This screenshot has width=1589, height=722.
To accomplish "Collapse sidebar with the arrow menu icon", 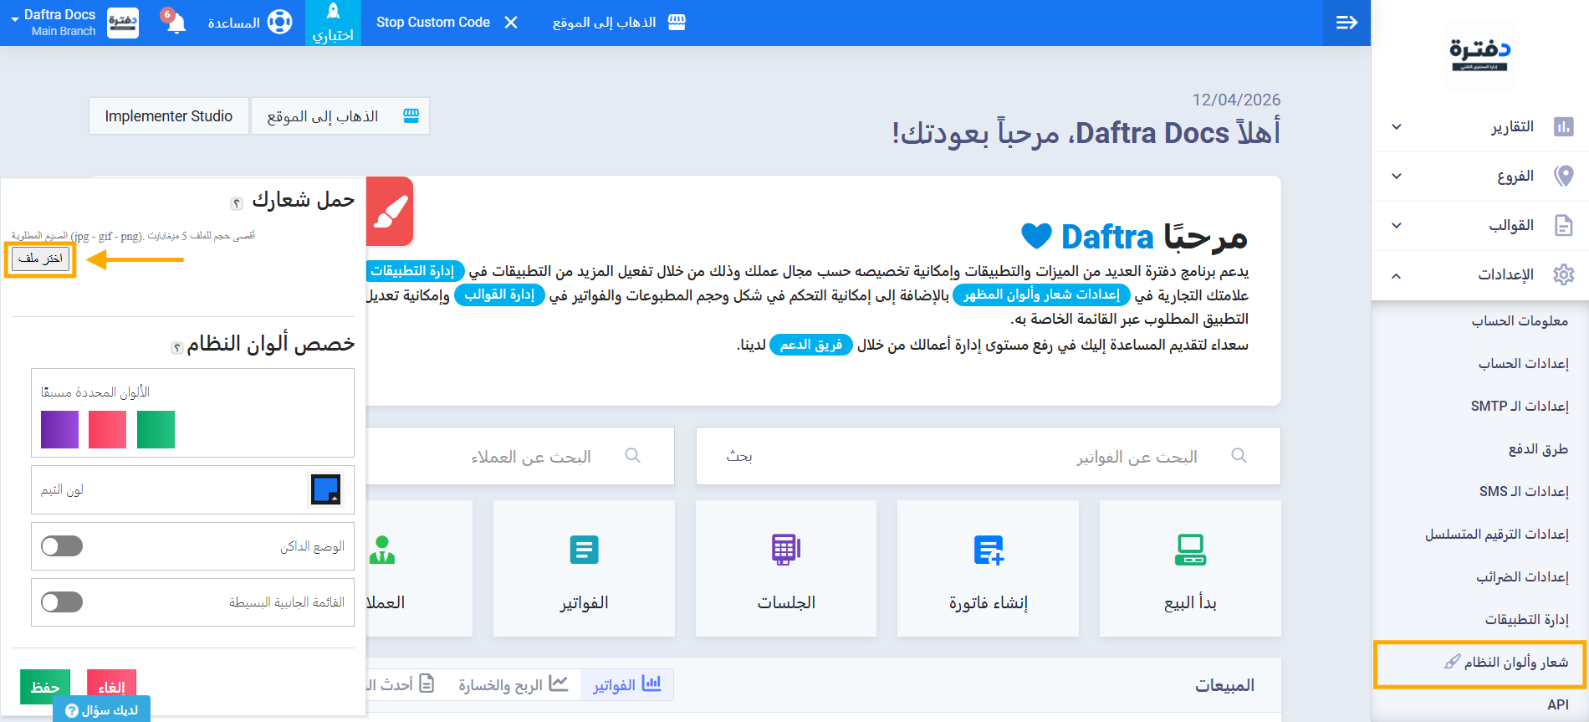I will point(1346,23).
